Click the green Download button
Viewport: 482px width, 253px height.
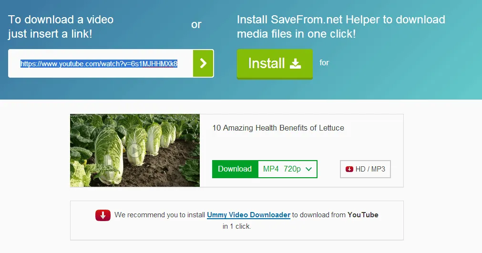tap(235, 169)
